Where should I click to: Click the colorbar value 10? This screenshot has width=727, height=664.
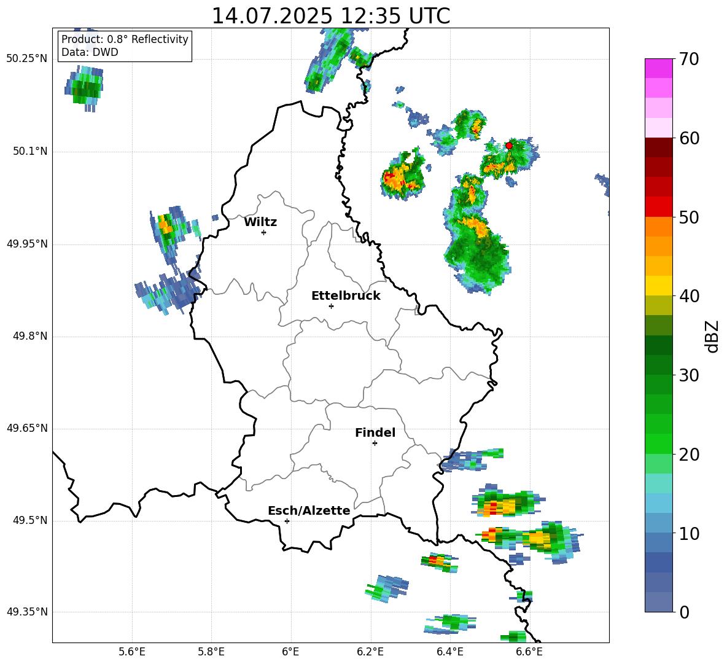688,533
